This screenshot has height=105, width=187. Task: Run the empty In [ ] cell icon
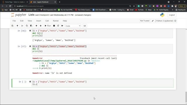click(x=30, y=82)
